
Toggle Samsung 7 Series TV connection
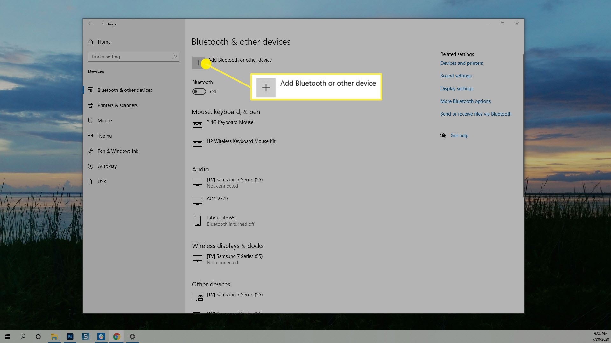click(235, 183)
